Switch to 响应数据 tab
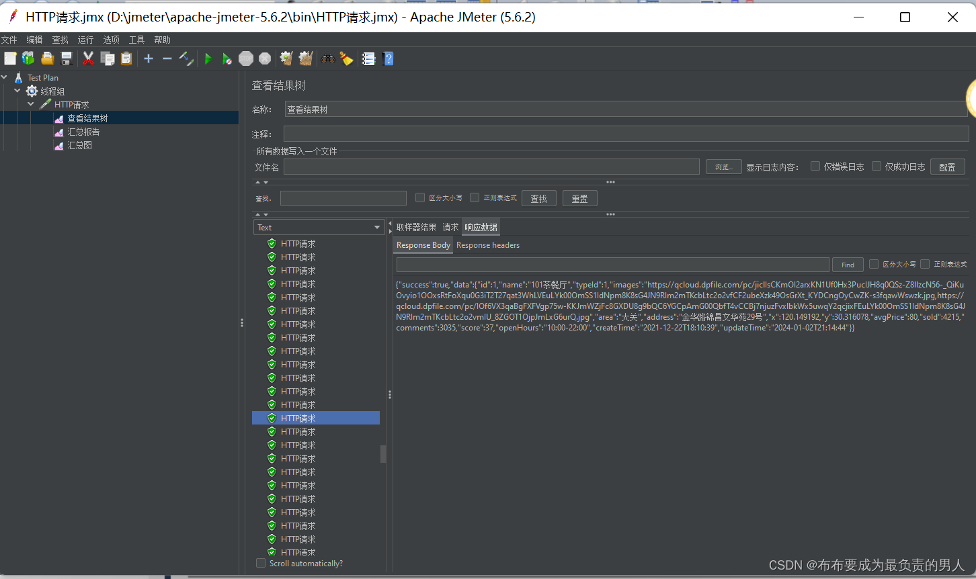 click(x=481, y=227)
